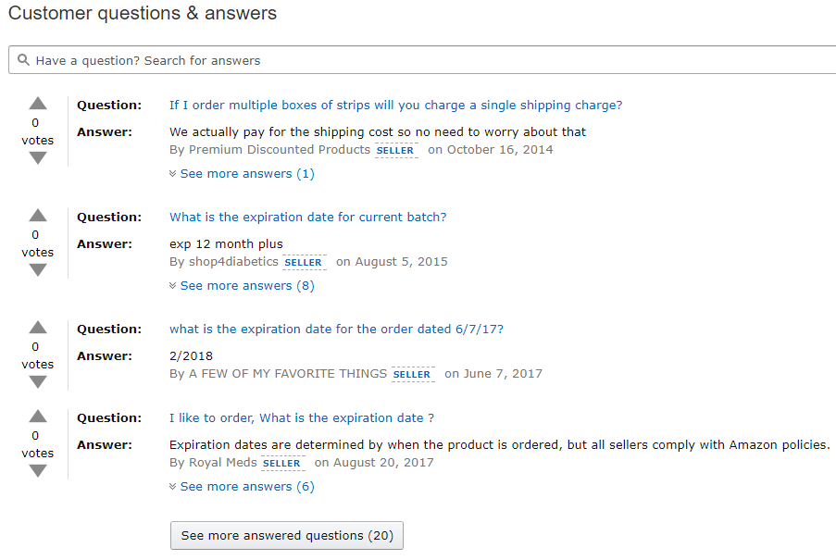Upvote the shipping charge question
836x560 pixels.
(37, 104)
